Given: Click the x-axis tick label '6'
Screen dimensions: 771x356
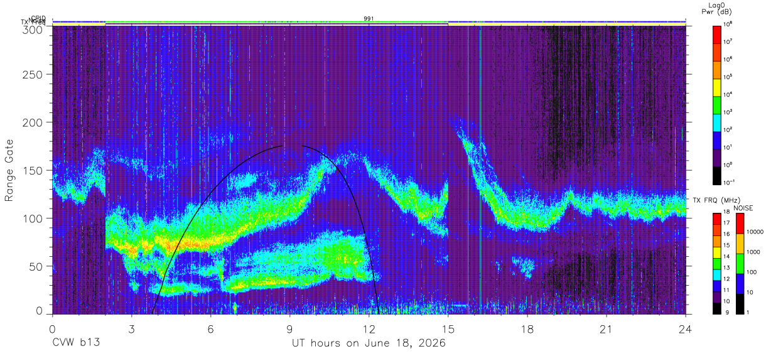Looking at the screenshot, I should coord(210,330).
